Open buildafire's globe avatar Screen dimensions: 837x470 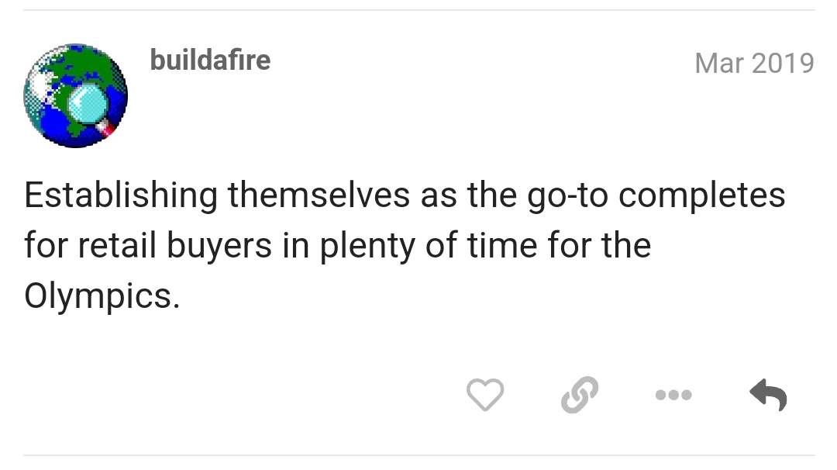coord(76,96)
